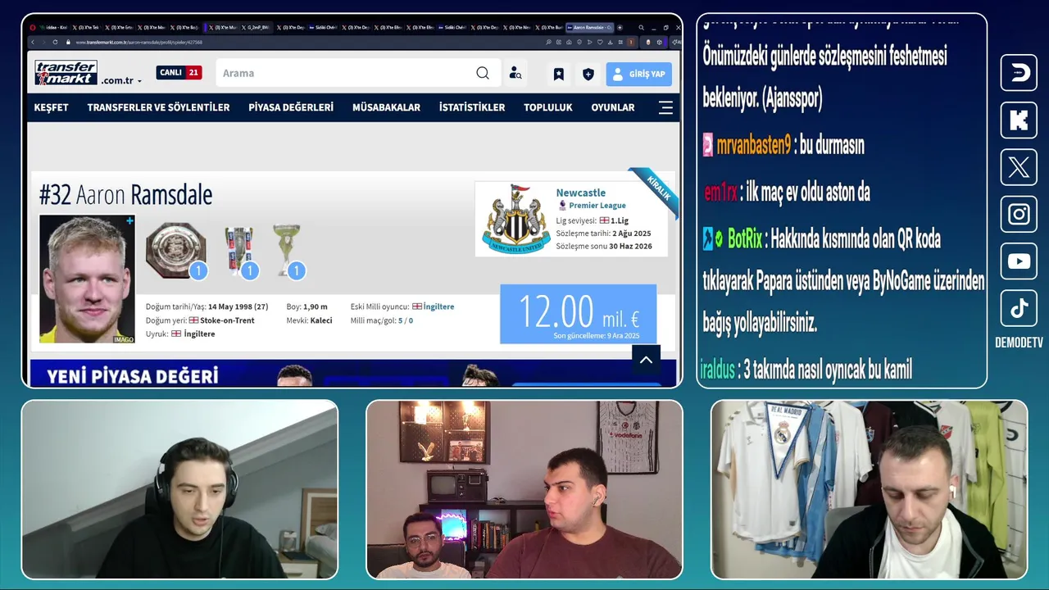This screenshot has height=590, width=1049.
Task: Click the 'Kaleci' position text
Action: [321, 320]
